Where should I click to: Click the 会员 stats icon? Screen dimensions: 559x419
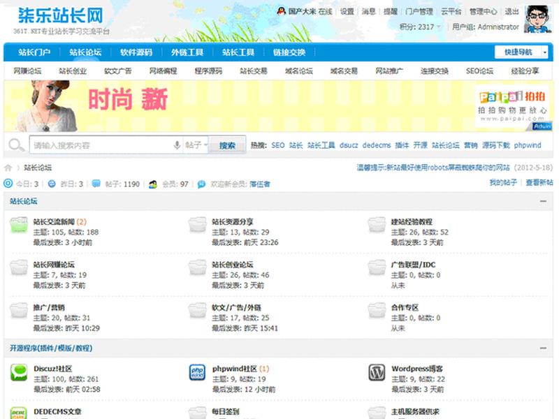(153, 184)
